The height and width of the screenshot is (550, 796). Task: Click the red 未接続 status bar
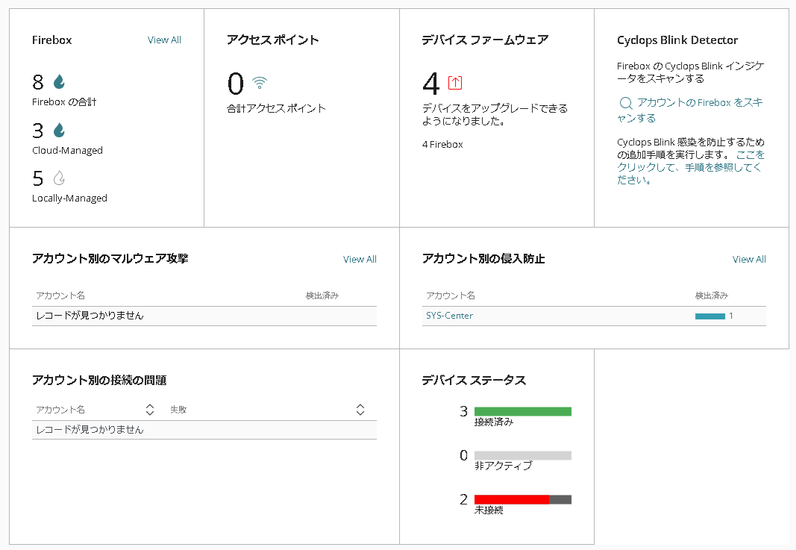512,499
